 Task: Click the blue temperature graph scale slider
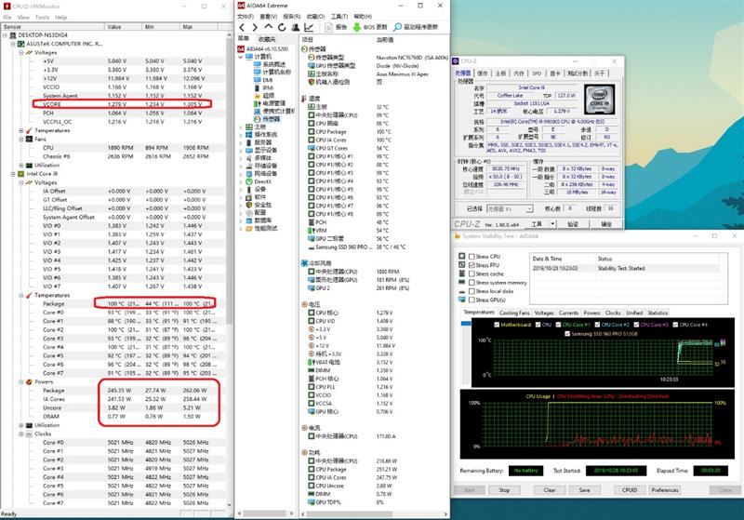pos(466,324)
